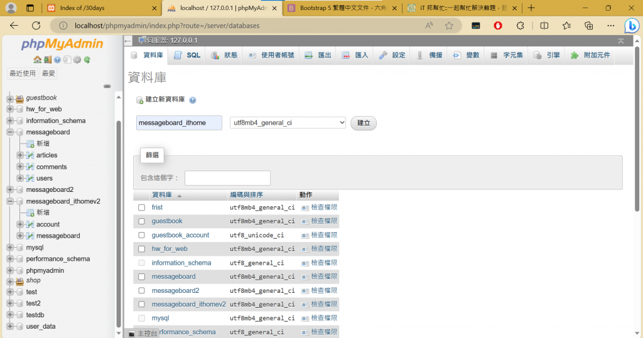Click 新增 new table icon under messageboard
Image resolution: width=643 pixels, height=338 pixels.
tap(30, 144)
